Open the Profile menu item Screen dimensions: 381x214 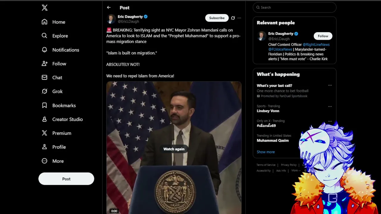pyautogui.click(x=54, y=147)
